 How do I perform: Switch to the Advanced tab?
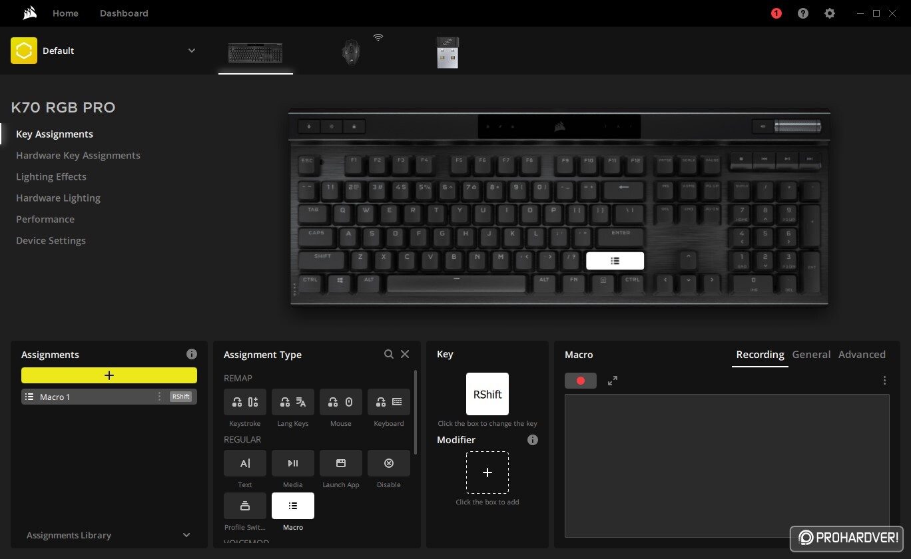[862, 355]
